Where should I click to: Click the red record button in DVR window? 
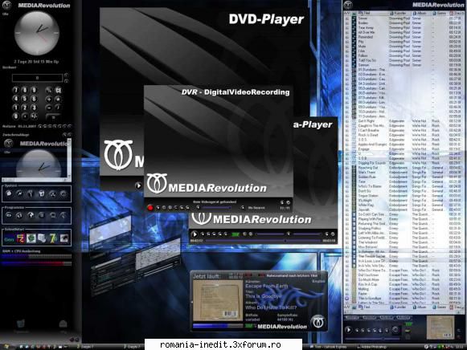coord(150,208)
